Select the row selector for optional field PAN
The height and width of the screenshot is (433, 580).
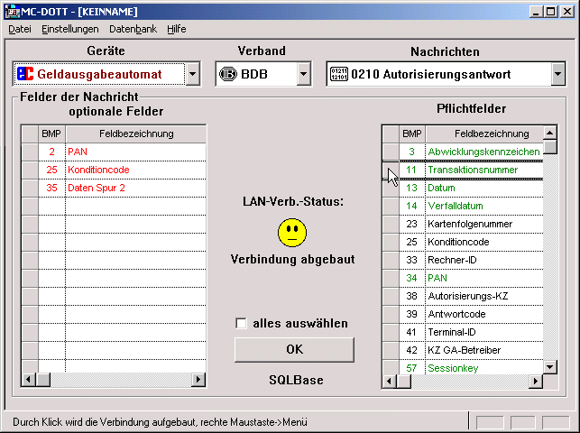pyautogui.click(x=30, y=152)
